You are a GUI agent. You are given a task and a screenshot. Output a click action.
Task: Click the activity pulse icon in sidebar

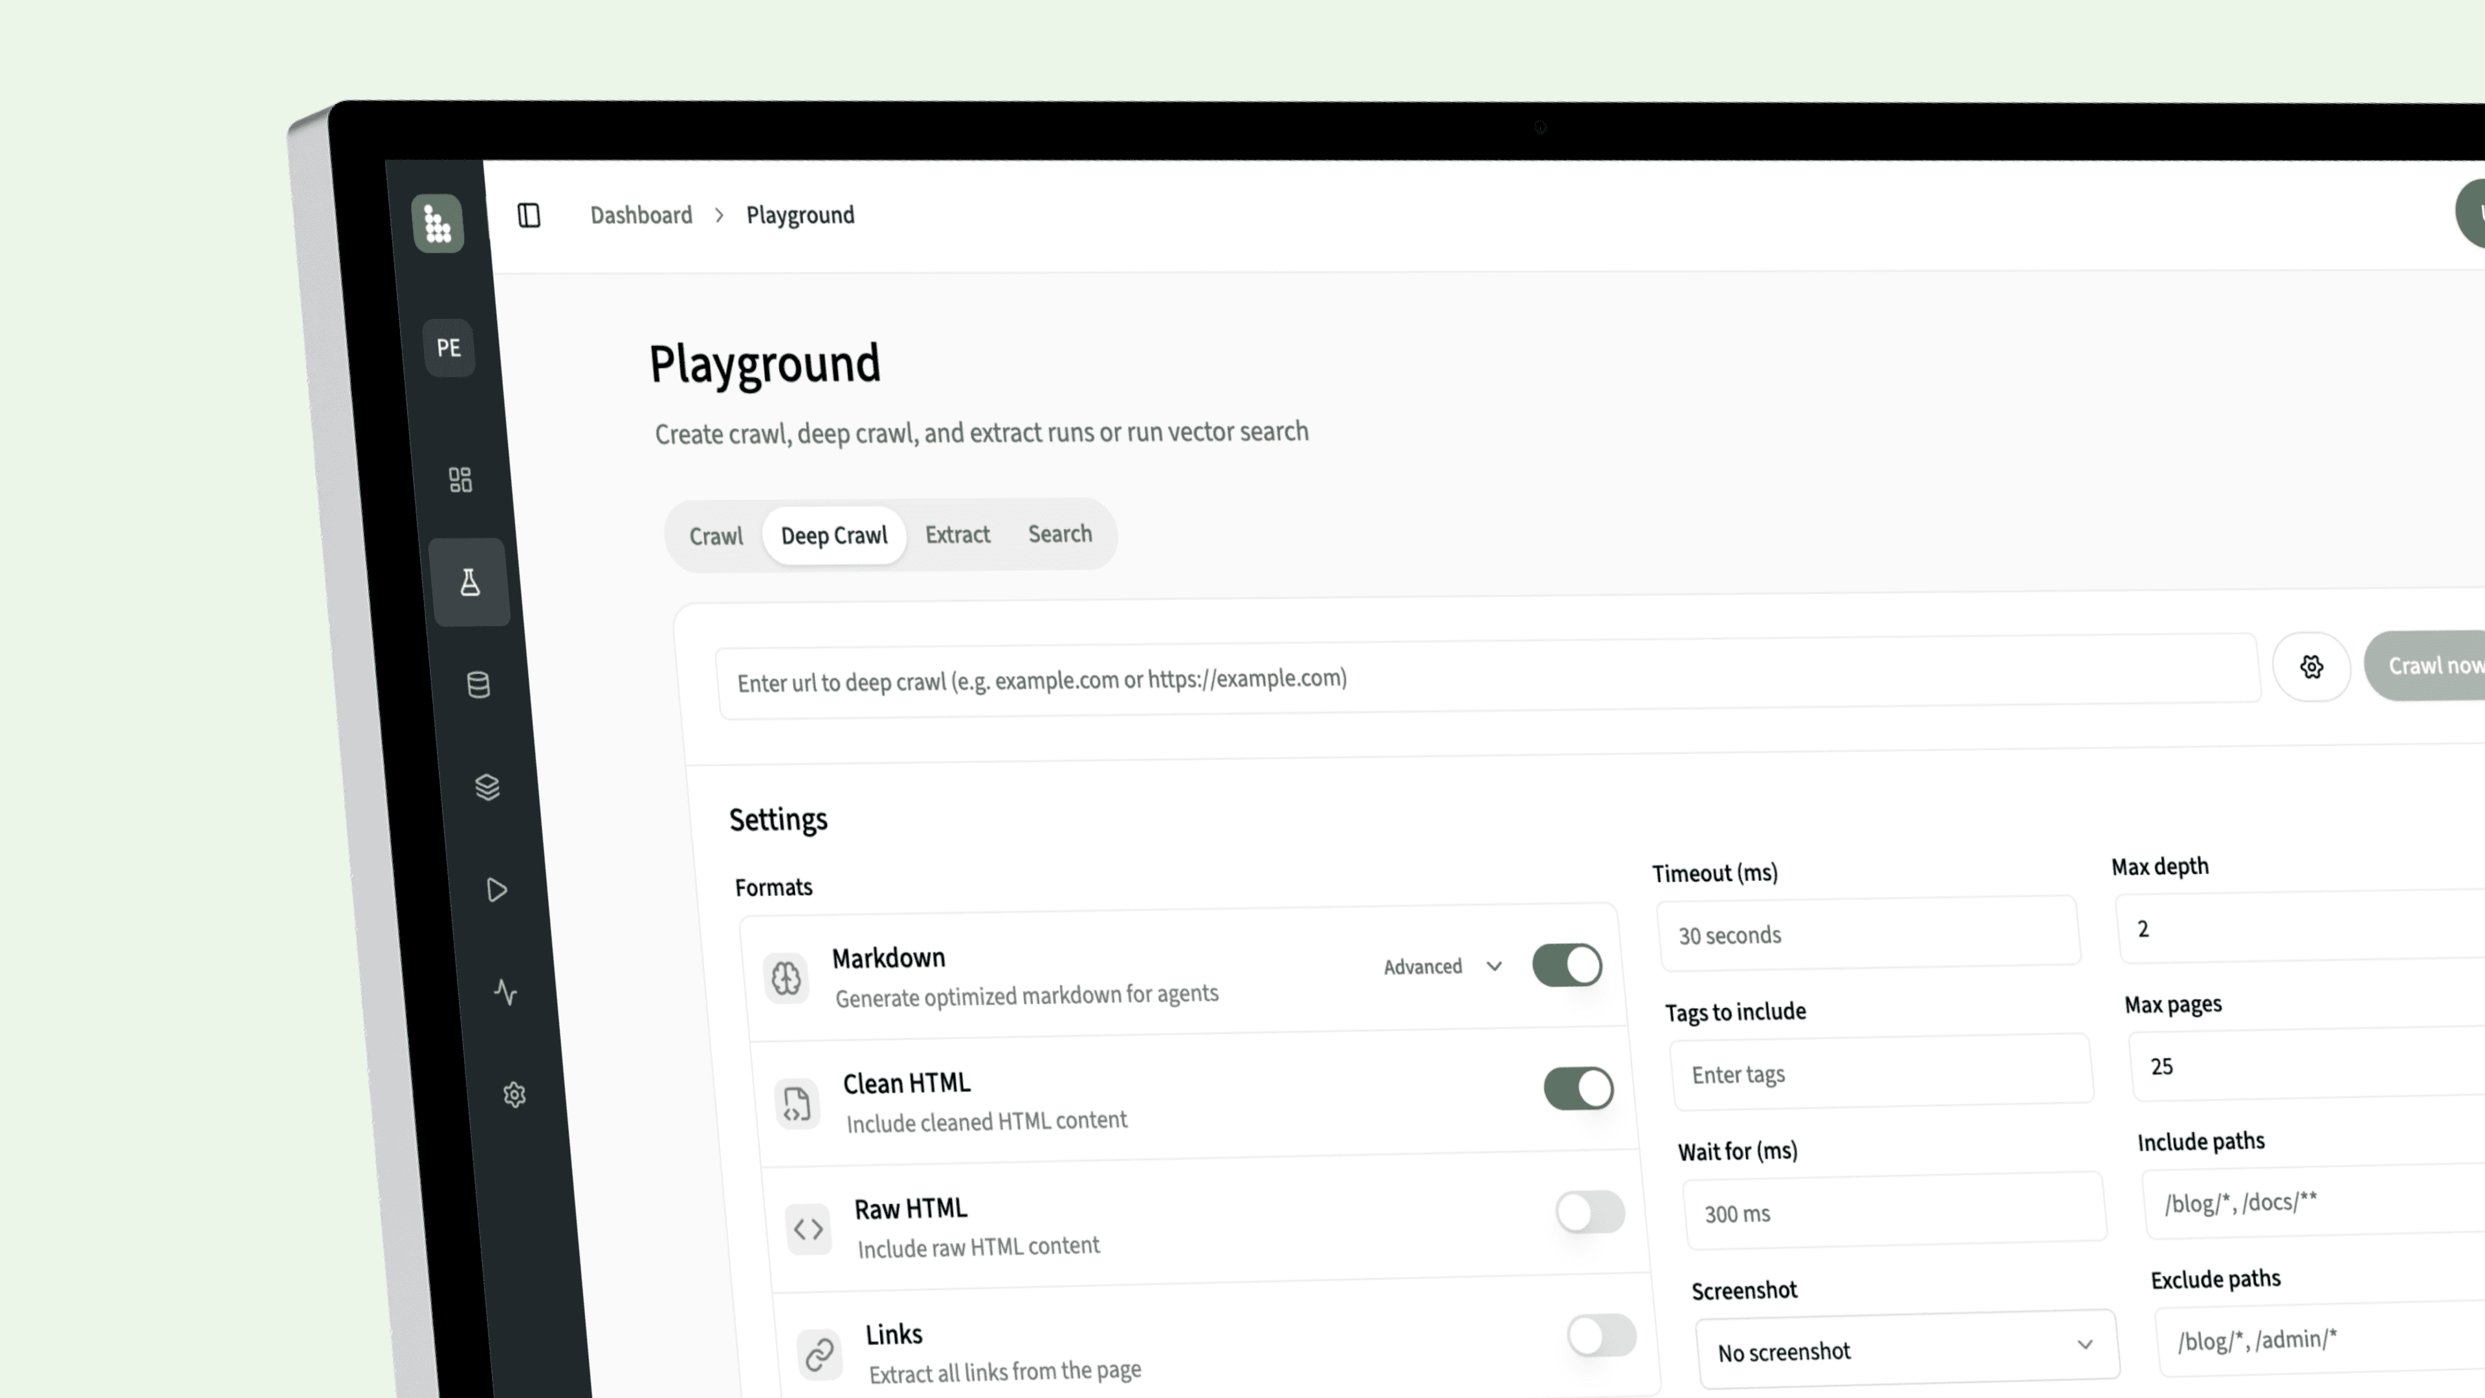(505, 991)
